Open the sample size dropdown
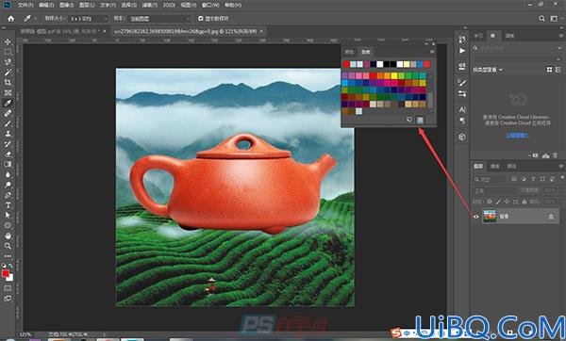 [x=88, y=19]
